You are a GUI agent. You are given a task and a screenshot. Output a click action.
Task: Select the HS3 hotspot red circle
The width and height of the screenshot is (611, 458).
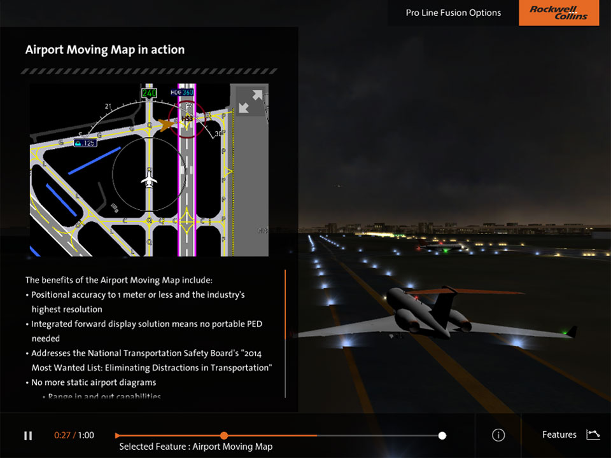pyautogui.click(x=187, y=118)
